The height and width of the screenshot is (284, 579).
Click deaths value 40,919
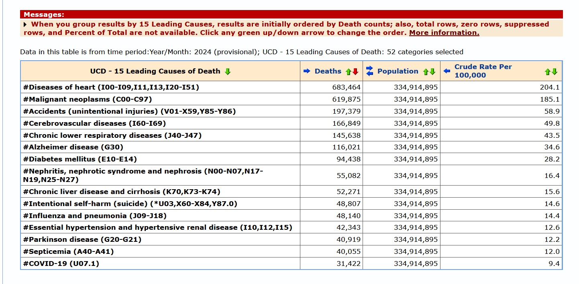coord(349,239)
